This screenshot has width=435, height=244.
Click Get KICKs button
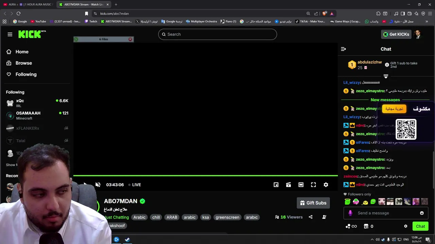click(396, 34)
